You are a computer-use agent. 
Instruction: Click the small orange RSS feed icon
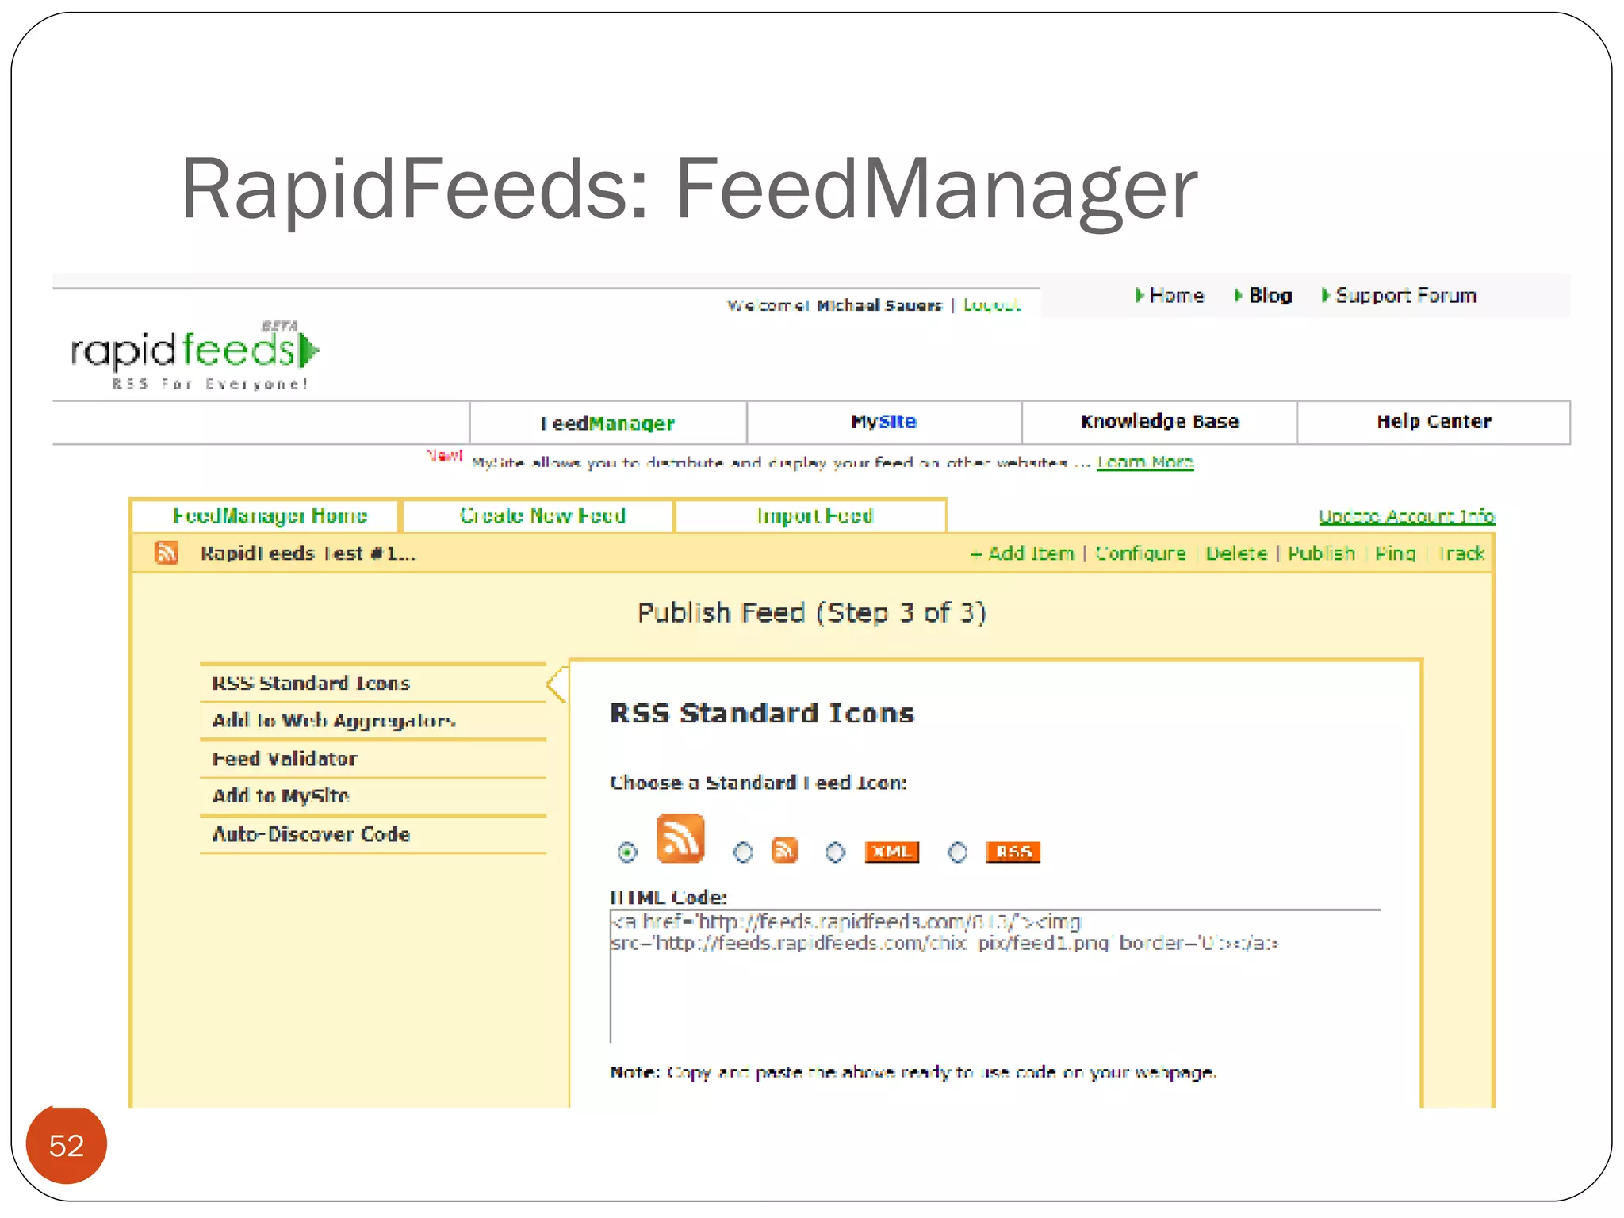pyautogui.click(x=785, y=850)
